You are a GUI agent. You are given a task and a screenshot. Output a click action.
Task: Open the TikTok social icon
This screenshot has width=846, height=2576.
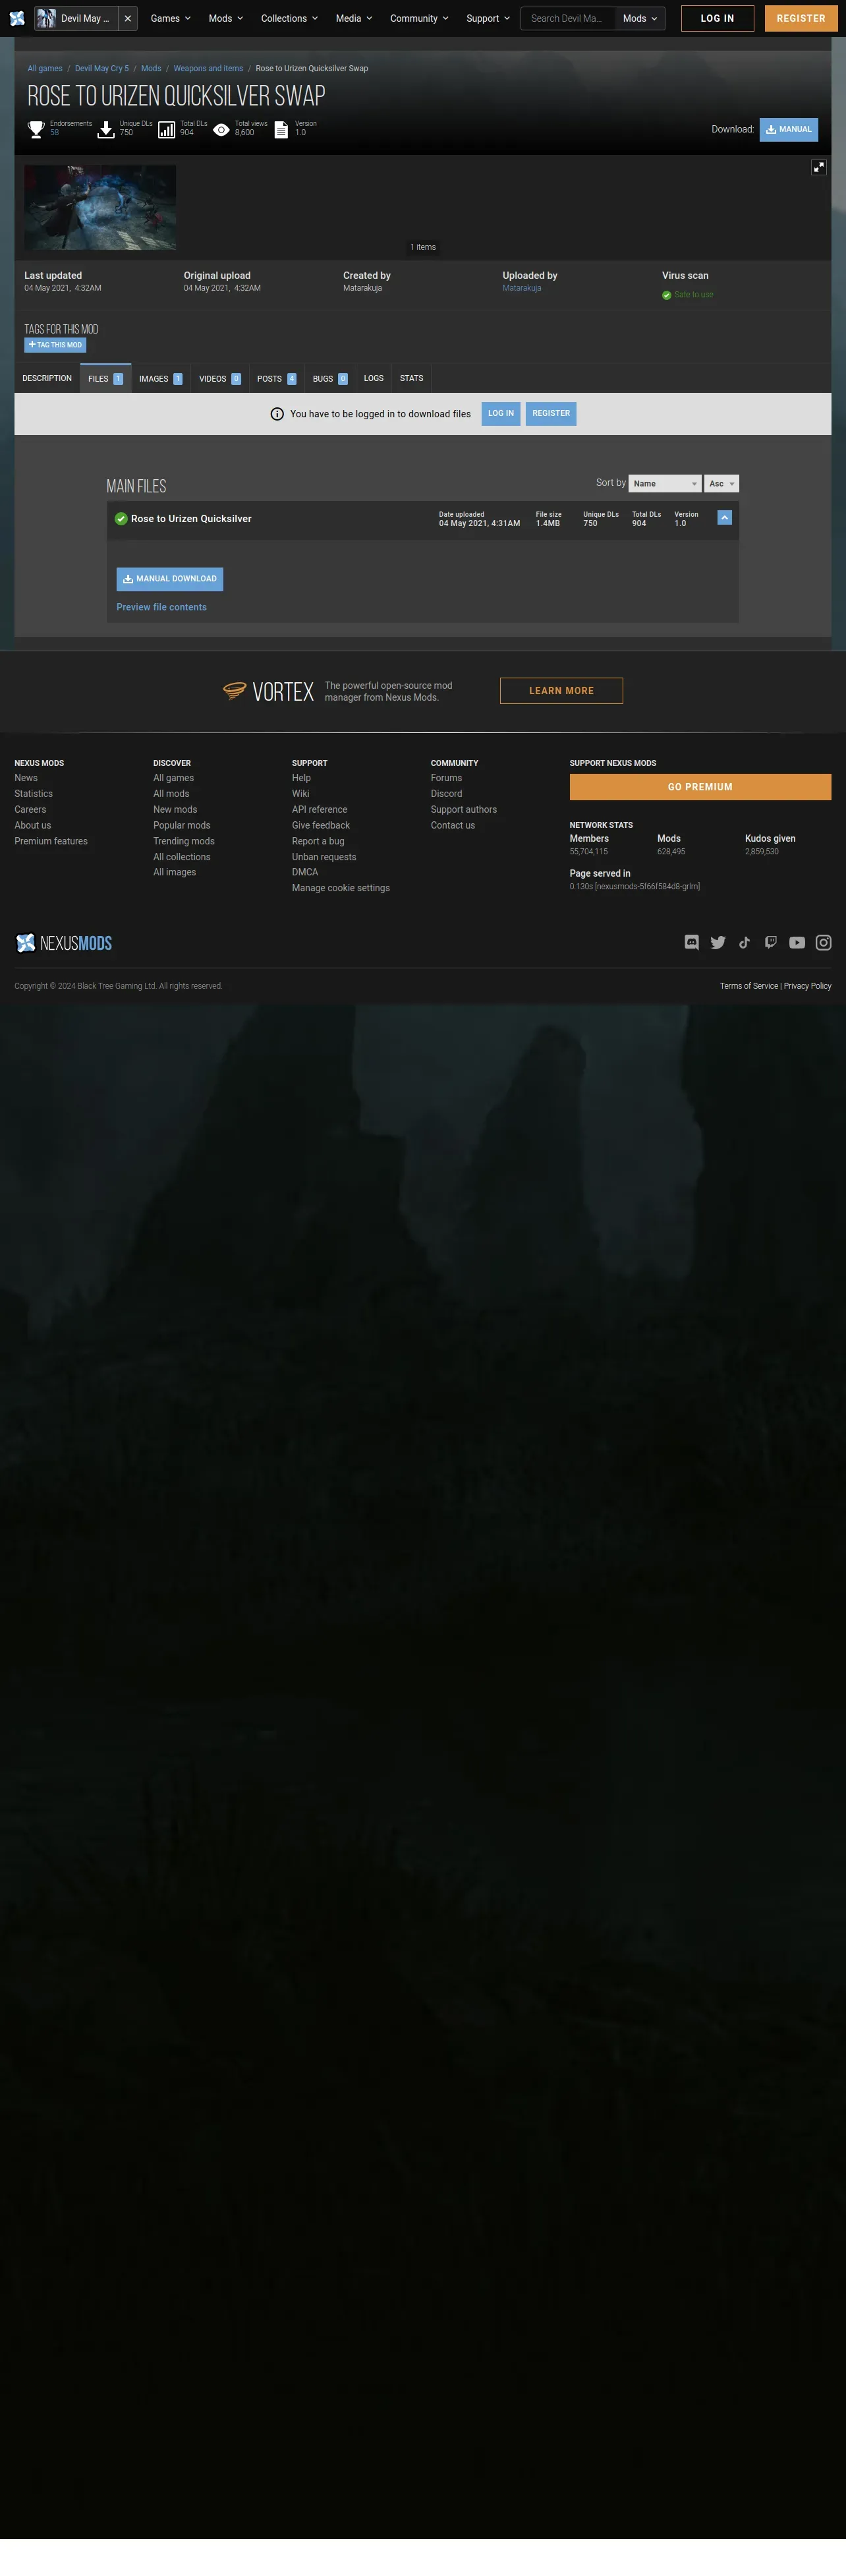point(744,942)
